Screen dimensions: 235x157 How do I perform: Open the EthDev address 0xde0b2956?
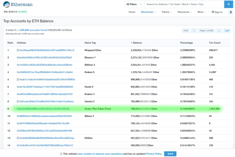point(47,138)
